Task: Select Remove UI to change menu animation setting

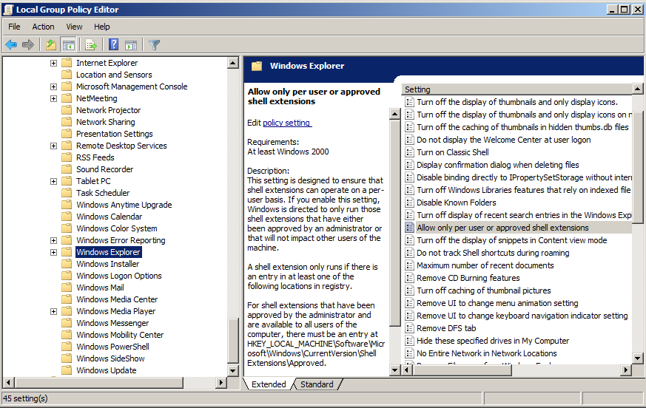Action: coord(497,303)
